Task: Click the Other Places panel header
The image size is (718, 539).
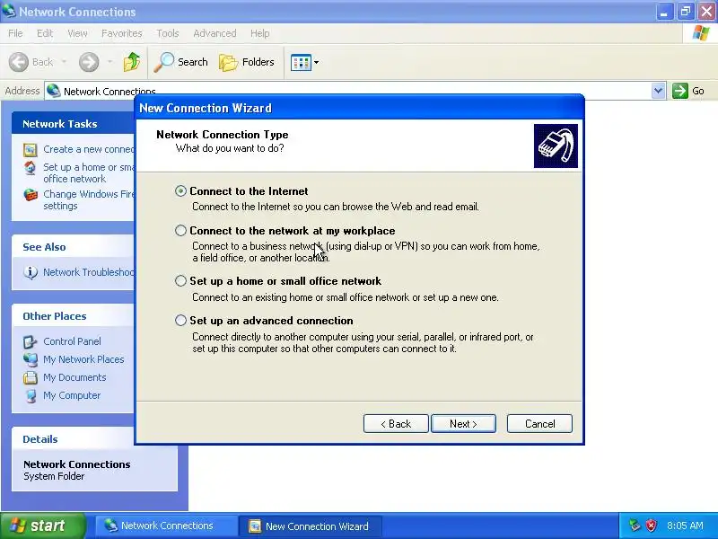Action: 74,316
